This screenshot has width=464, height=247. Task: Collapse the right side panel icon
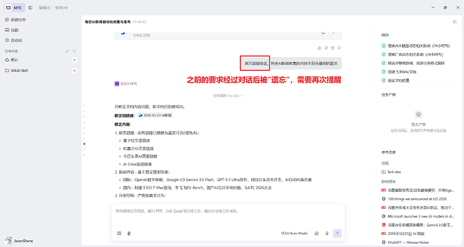click(x=455, y=22)
